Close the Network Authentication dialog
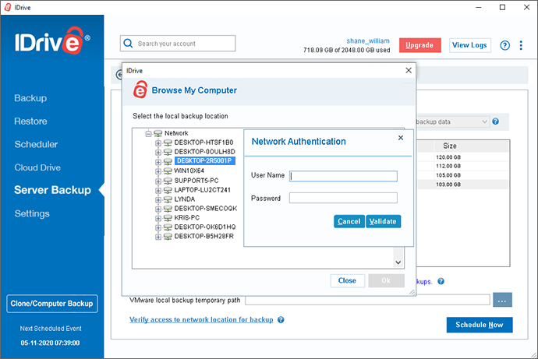The height and width of the screenshot is (359, 538). [401, 138]
